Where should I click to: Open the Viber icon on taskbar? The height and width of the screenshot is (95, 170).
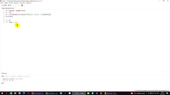(x=19, y=93)
